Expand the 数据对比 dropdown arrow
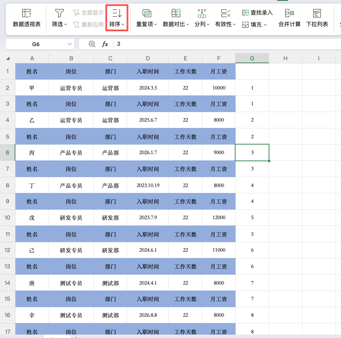The width and height of the screenshot is (341, 338). point(188,24)
